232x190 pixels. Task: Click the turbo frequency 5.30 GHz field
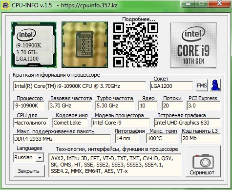coord(115,106)
